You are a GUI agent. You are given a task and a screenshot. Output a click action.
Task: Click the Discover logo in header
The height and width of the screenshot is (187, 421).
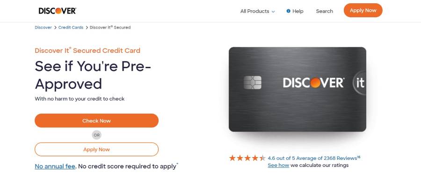point(57,11)
